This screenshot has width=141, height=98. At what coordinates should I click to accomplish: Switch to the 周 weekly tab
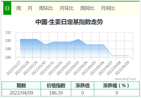(x=19, y=8)
